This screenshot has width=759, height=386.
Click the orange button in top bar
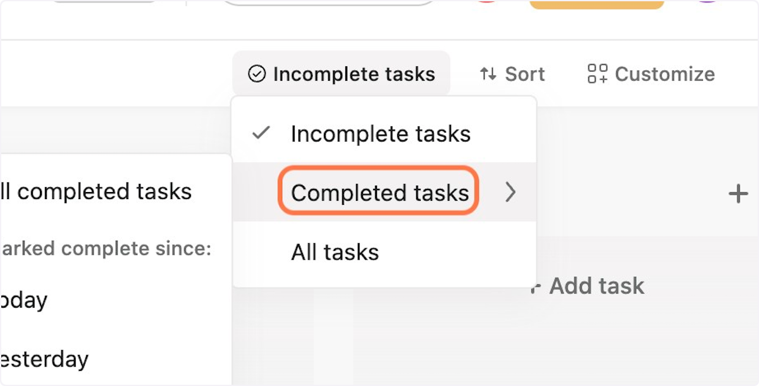596,3
